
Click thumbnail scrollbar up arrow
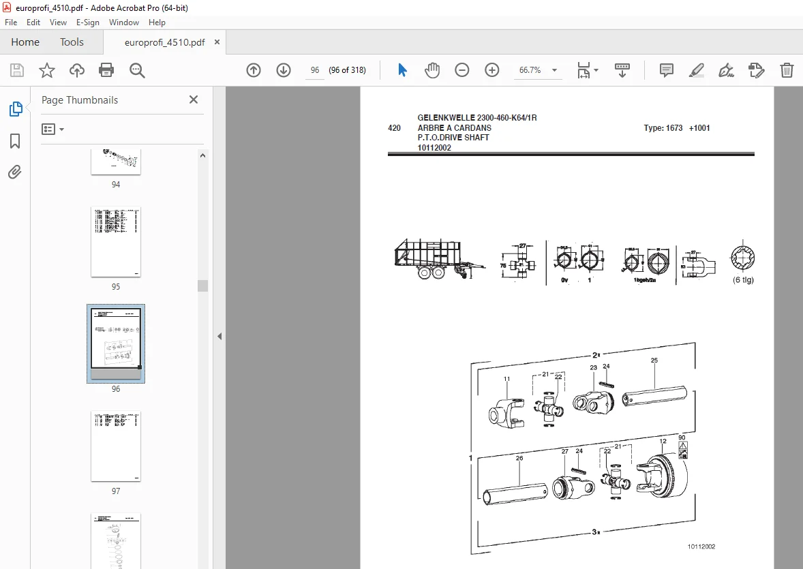tap(203, 155)
